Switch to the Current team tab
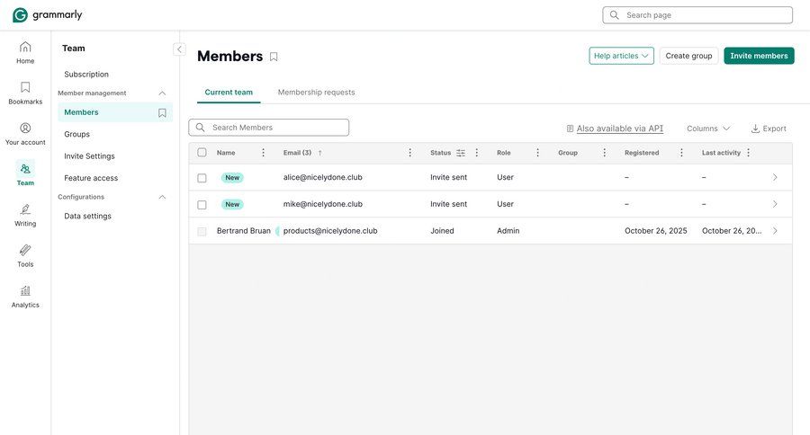This screenshot has height=435, width=810. [x=229, y=93]
